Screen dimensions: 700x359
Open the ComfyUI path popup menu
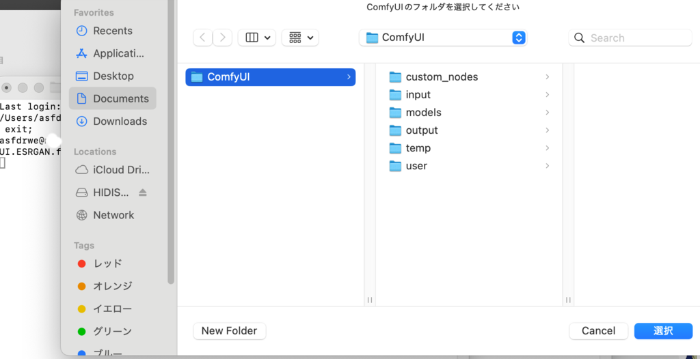443,38
